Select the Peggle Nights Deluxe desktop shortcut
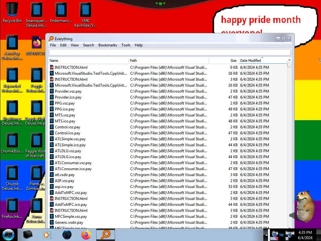 click(35, 113)
